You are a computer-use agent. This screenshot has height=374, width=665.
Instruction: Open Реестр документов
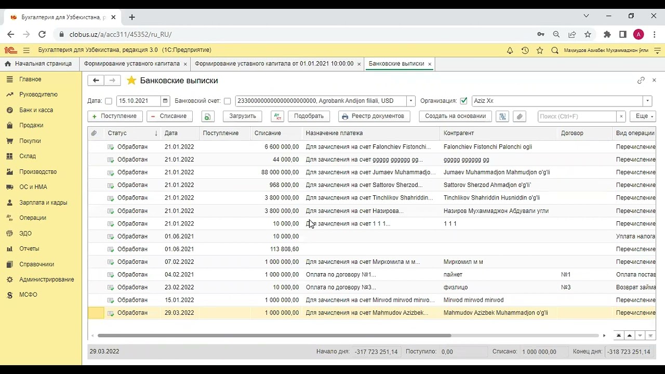tap(374, 116)
